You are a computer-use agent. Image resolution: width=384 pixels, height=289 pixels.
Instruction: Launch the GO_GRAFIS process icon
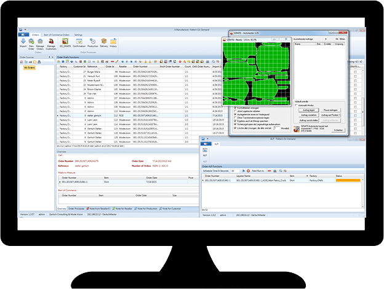[65, 43]
